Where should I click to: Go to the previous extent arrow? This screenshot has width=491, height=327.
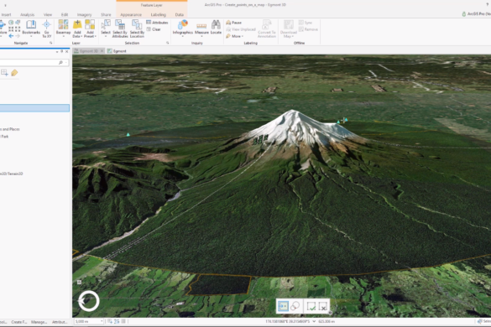pos(11,36)
